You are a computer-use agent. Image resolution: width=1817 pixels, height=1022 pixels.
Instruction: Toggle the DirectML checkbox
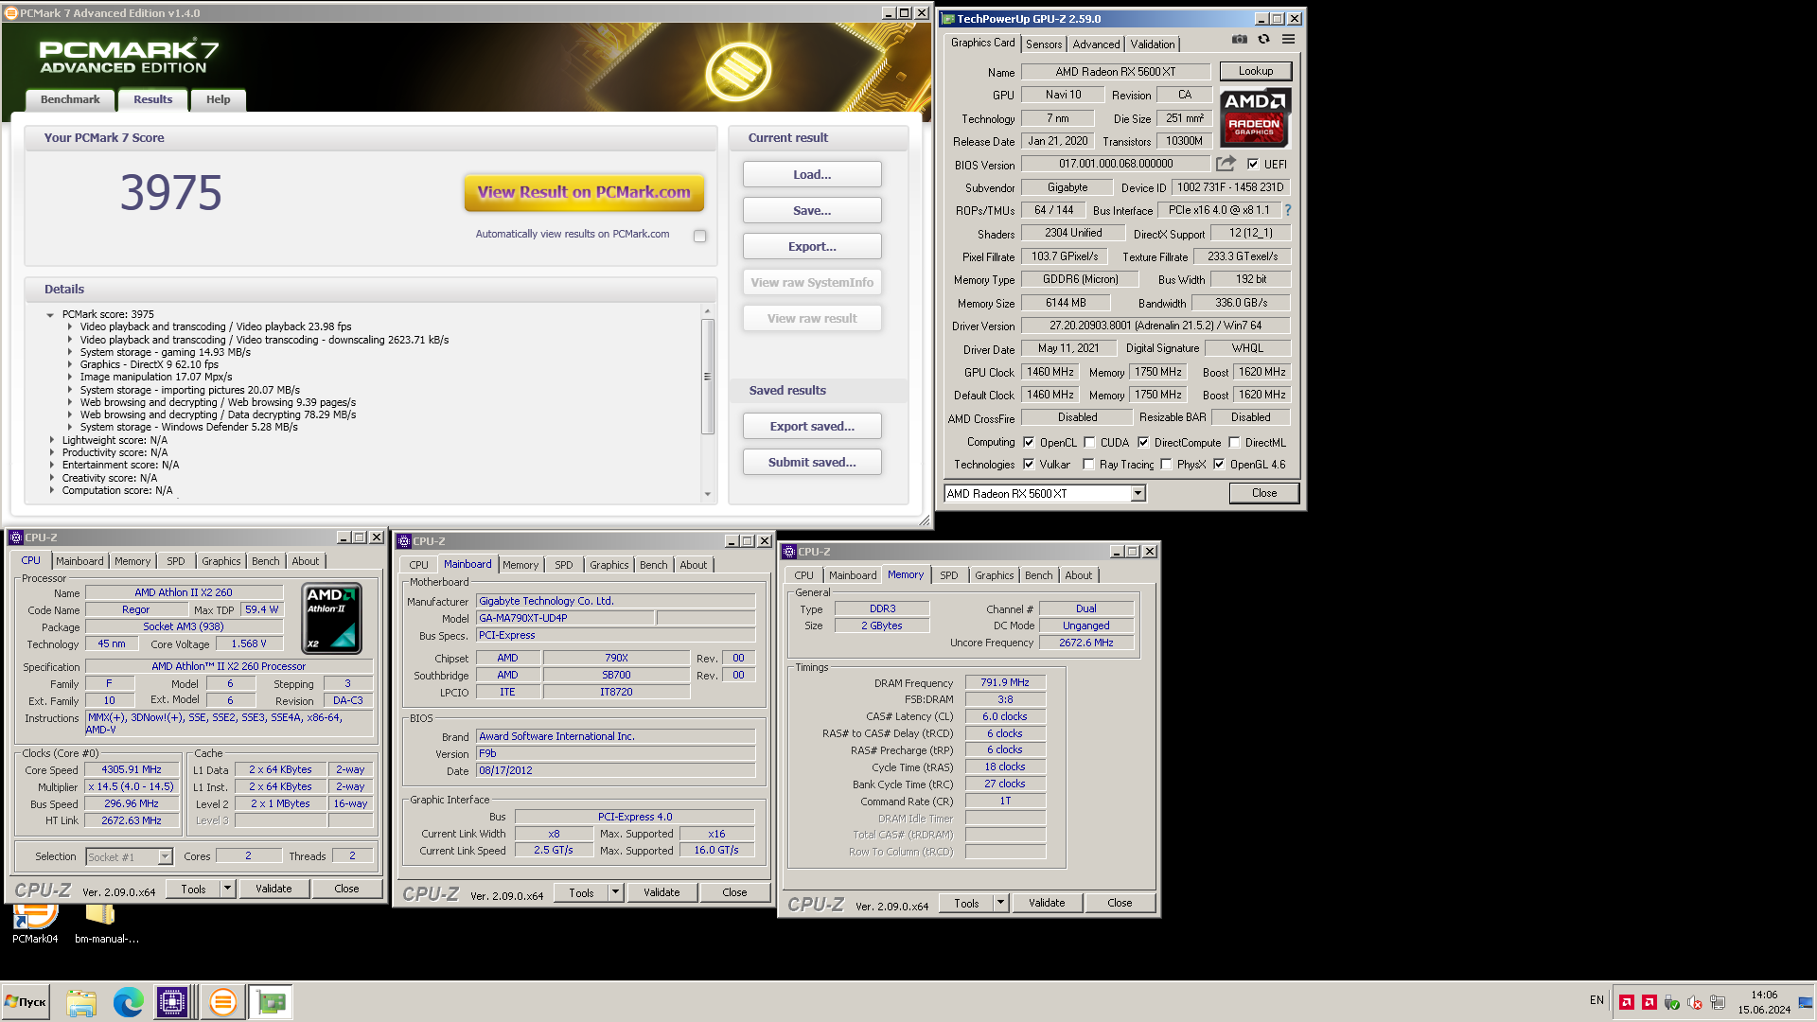(x=1234, y=442)
